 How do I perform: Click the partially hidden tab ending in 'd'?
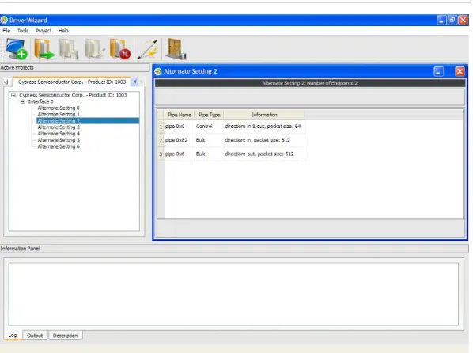coord(7,82)
